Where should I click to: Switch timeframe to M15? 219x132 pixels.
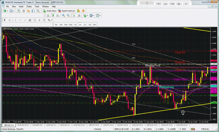click(66, 25)
